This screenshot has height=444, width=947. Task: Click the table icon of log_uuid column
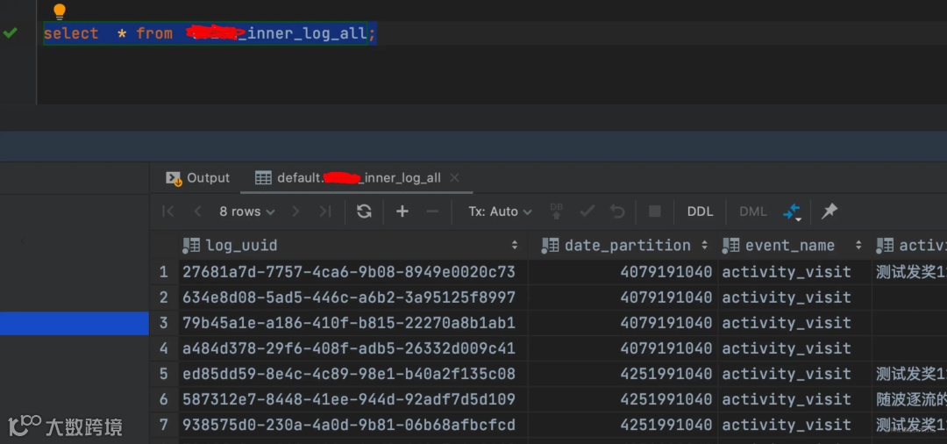tap(191, 246)
